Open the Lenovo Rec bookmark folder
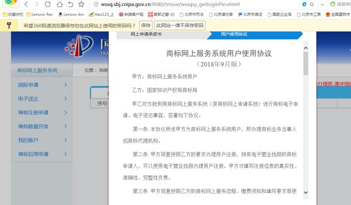Screen dimensions: 351x205 (x=39, y=14)
